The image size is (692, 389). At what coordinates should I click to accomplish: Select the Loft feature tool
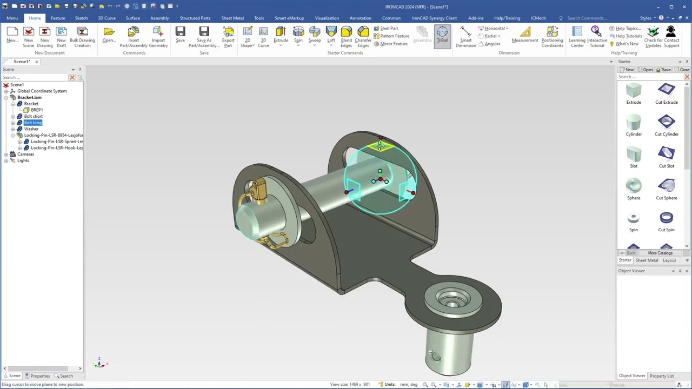(331, 35)
